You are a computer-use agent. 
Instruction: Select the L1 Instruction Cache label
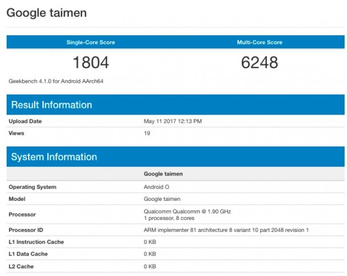pos(36,242)
